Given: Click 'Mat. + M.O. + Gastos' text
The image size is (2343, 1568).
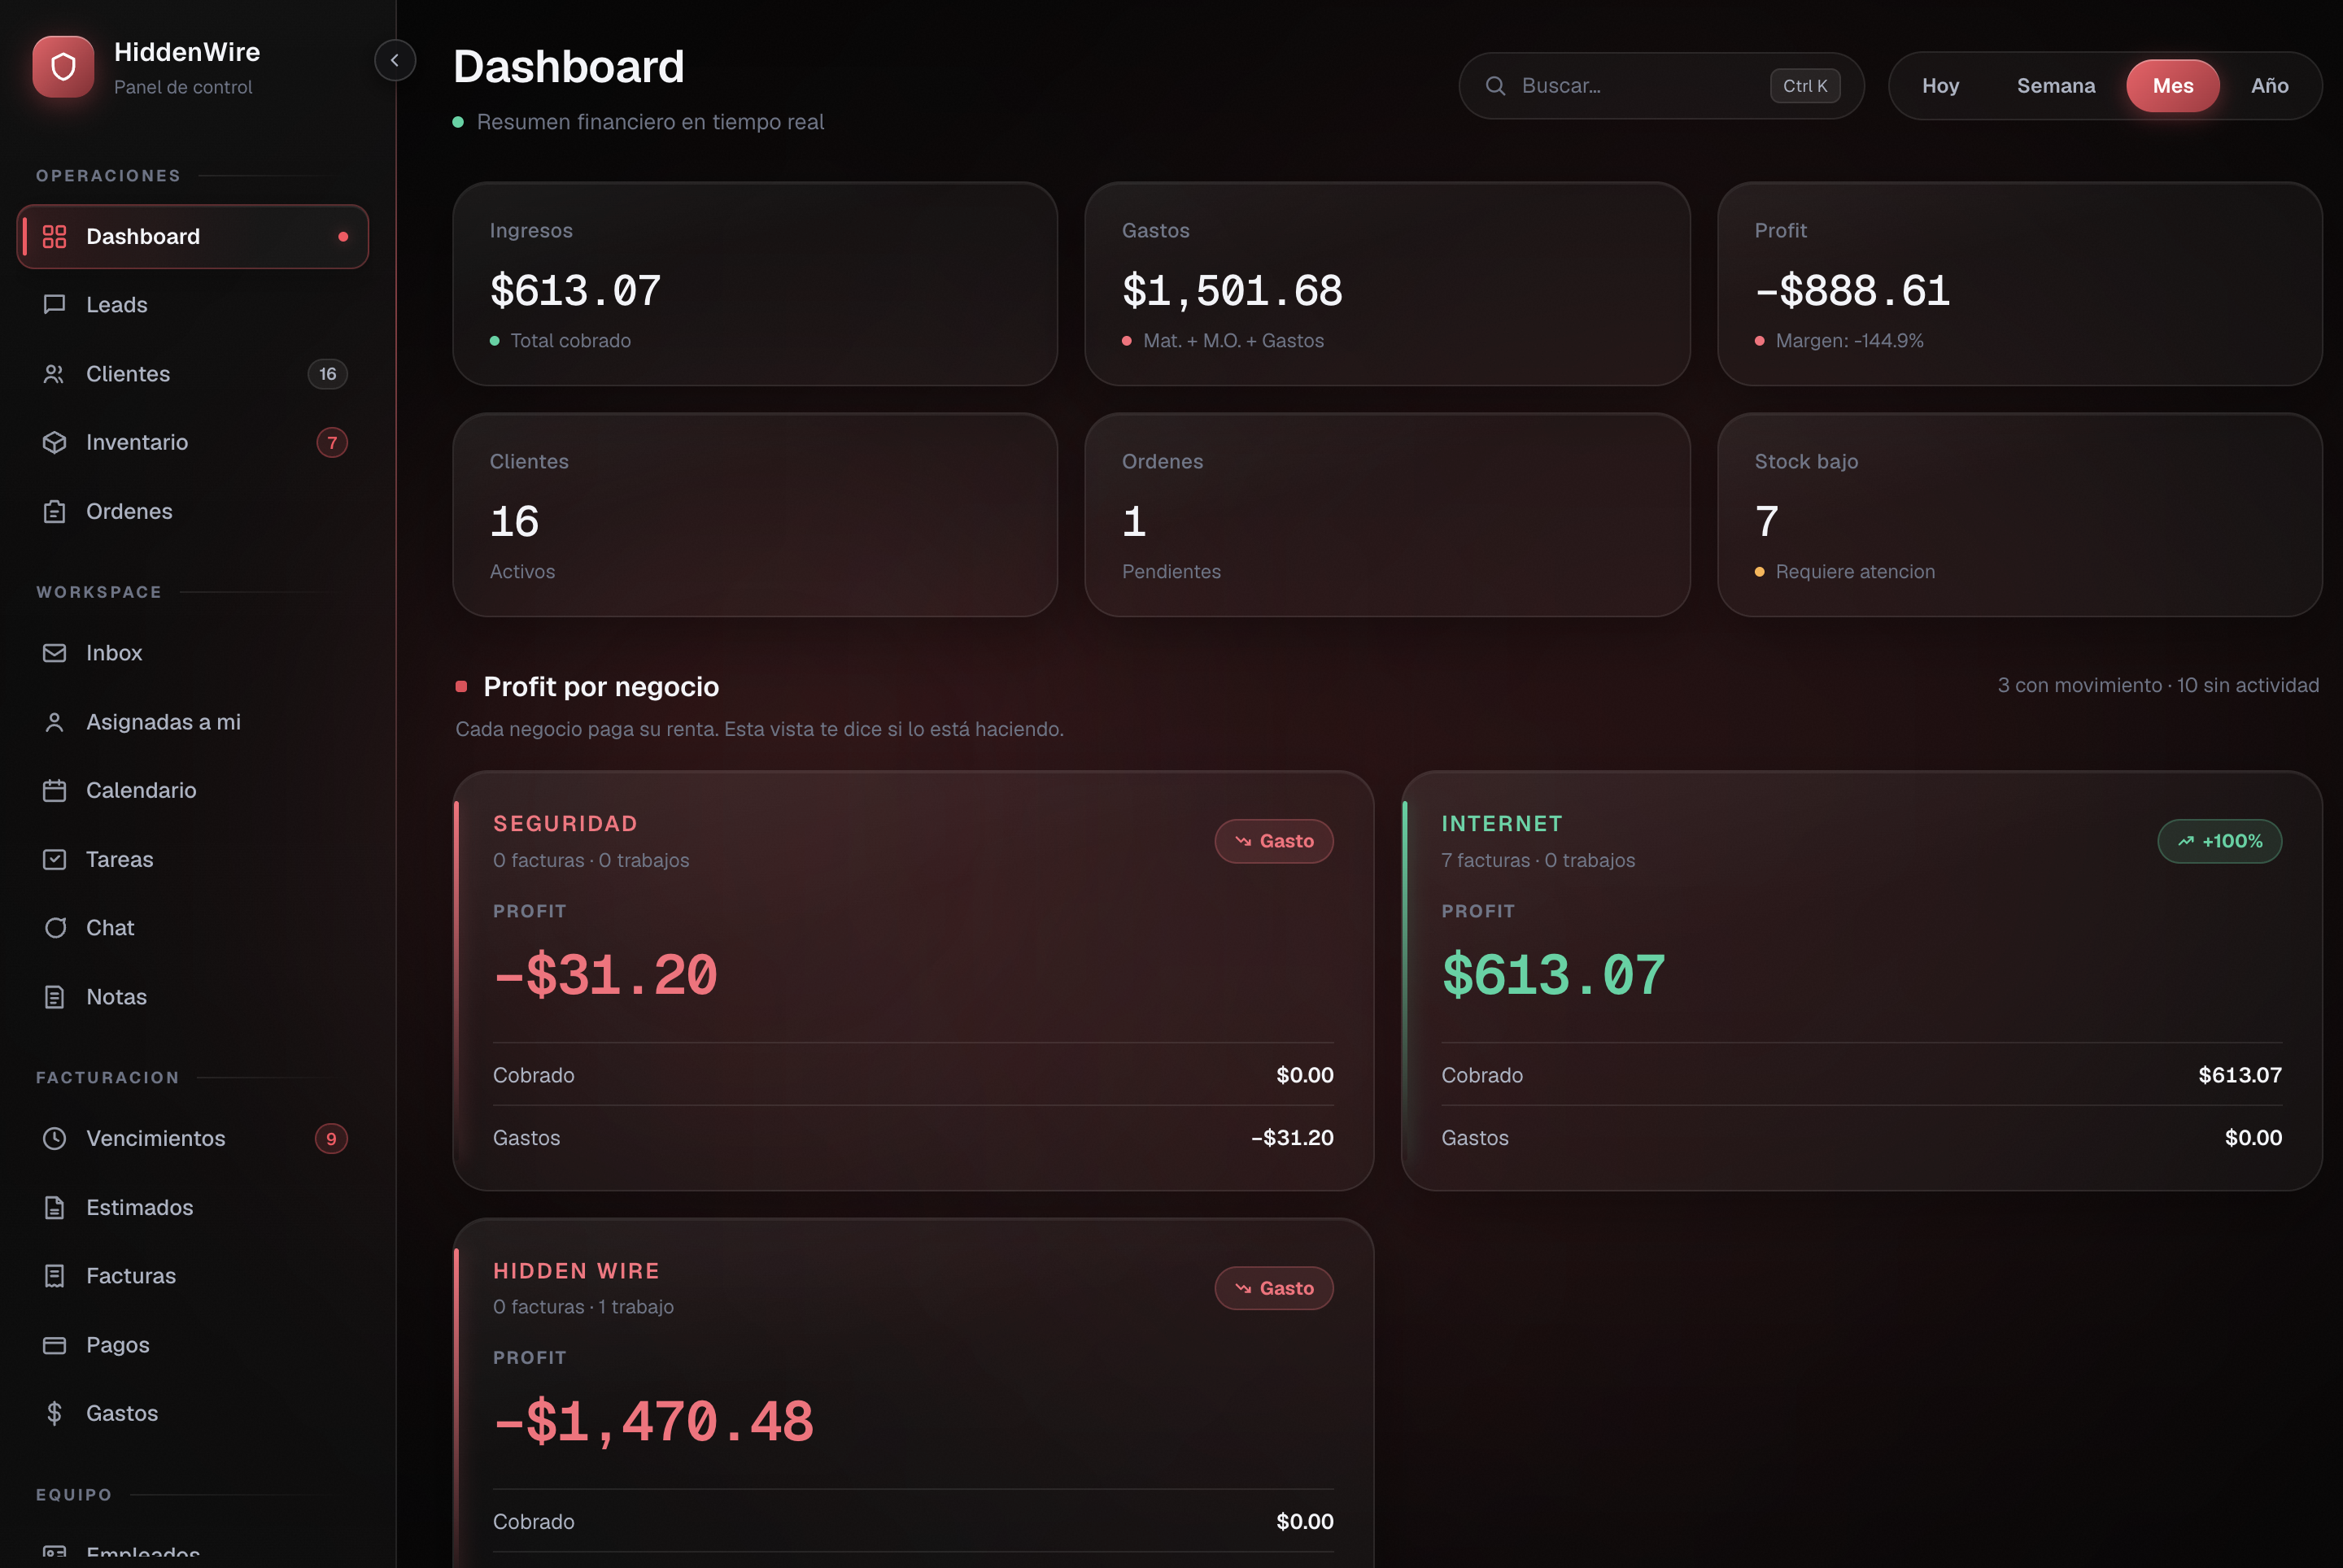Looking at the screenshot, I should coord(1233,341).
